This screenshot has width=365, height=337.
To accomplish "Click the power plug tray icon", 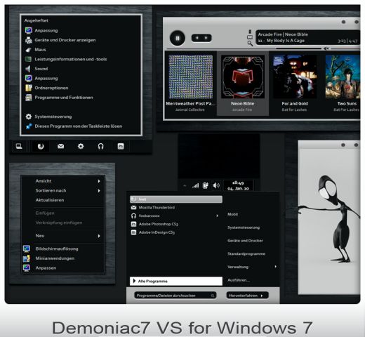I will pos(206,185).
